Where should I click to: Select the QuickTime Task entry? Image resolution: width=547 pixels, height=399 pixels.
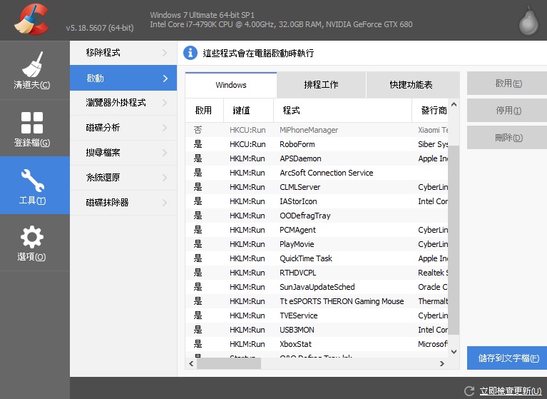(317, 258)
